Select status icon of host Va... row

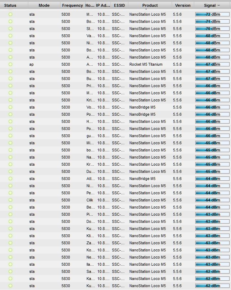pyautogui.click(x=10, y=36)
